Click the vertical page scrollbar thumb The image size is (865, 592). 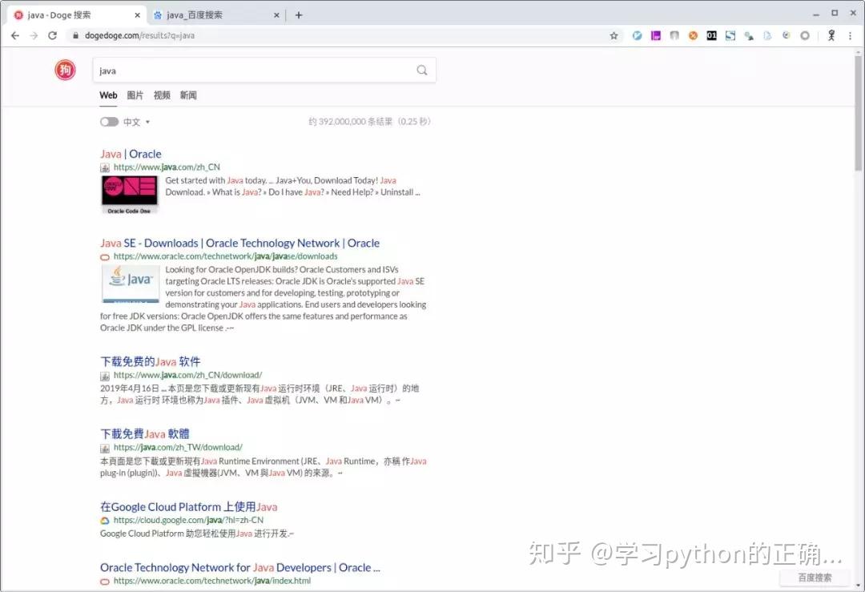pos(858,113)
